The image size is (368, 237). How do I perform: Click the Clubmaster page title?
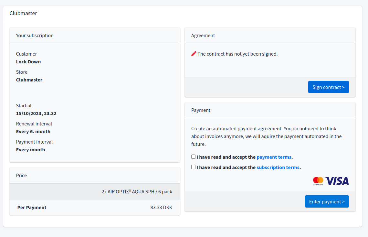23,13
